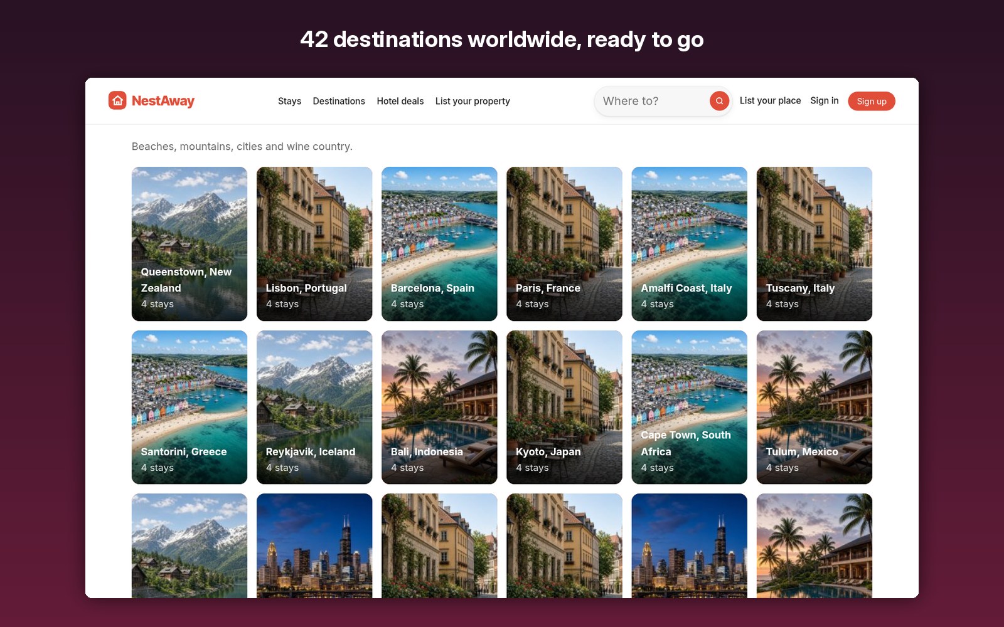The width and height of the screenshot is (1004, 627).
Task: Click the NestAway house logo icon
Action: [x=117, y=100]
